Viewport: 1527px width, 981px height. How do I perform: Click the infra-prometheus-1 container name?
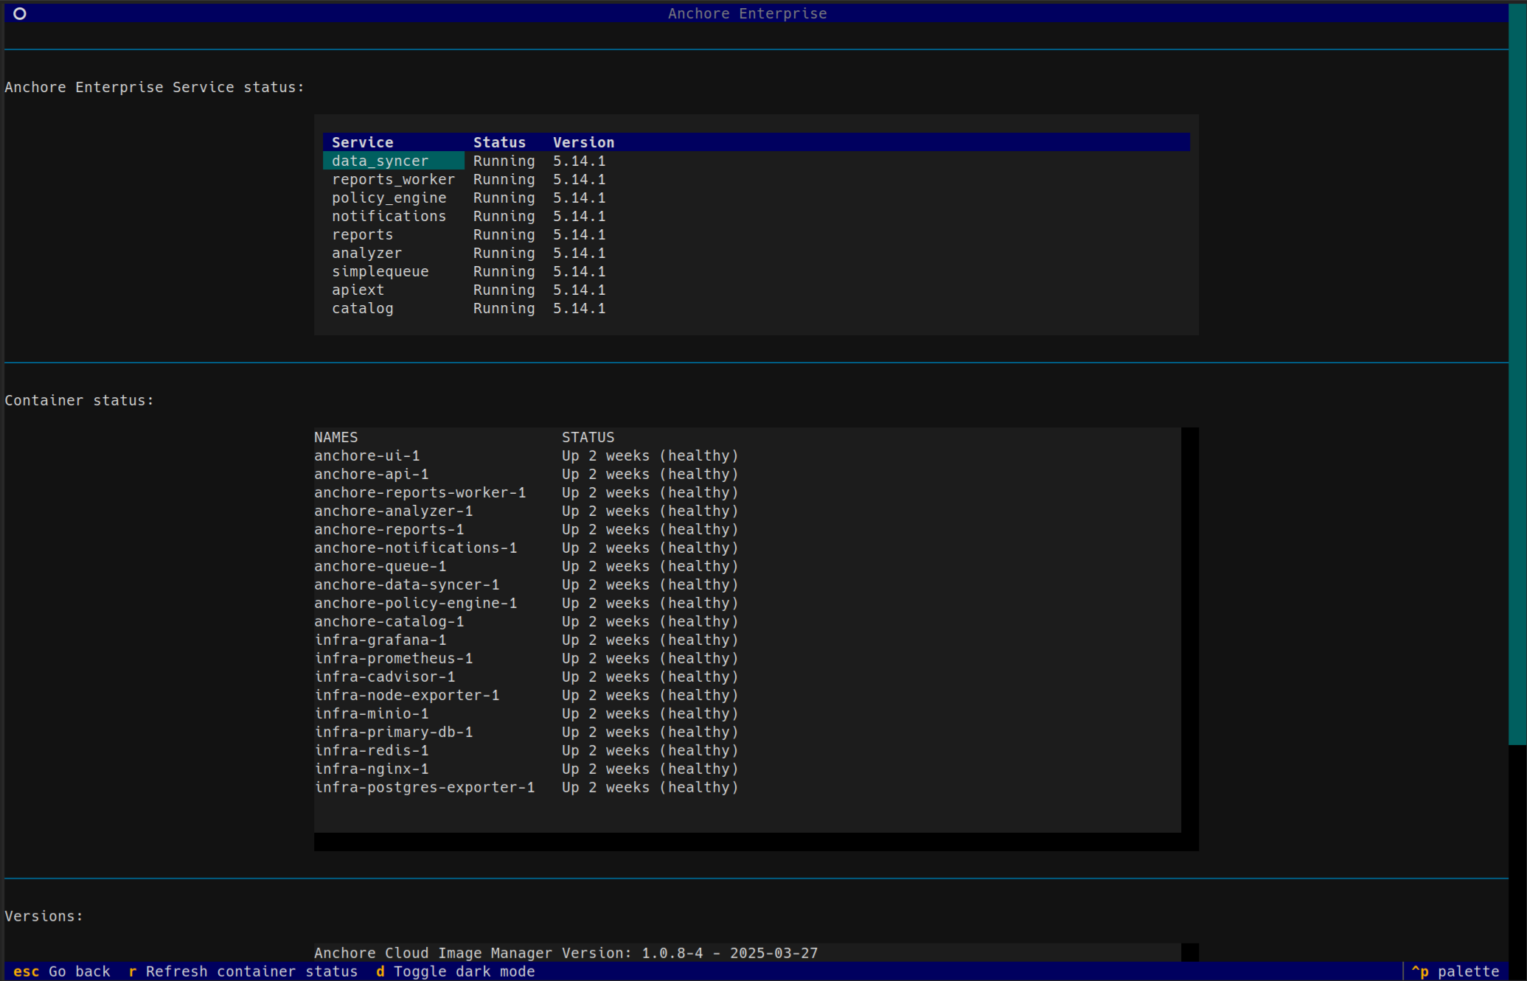(393, 658)
